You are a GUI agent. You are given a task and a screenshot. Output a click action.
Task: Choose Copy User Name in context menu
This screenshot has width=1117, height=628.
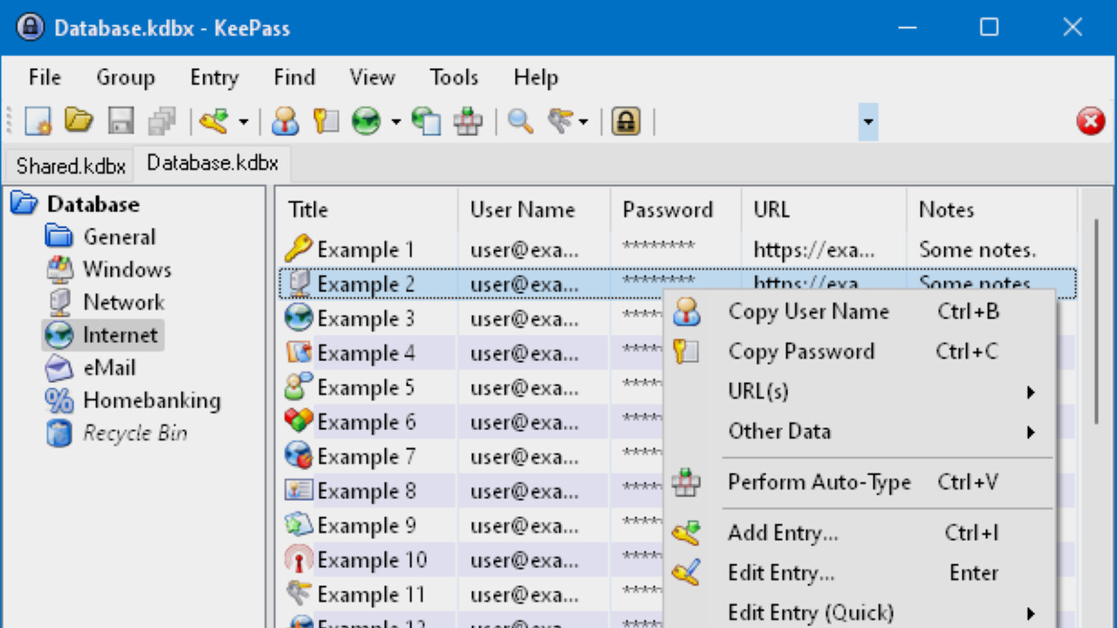pos(860,311)
